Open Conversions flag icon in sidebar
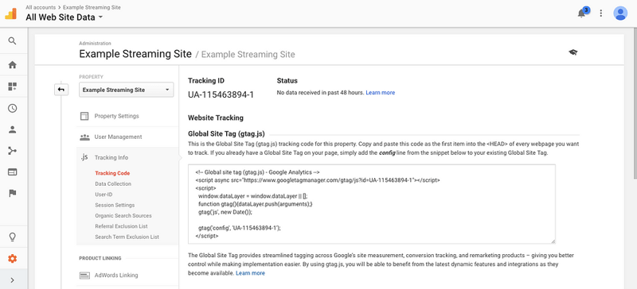Screen dimensions: 637x289 pyautogui.click(x=12, y=193)
